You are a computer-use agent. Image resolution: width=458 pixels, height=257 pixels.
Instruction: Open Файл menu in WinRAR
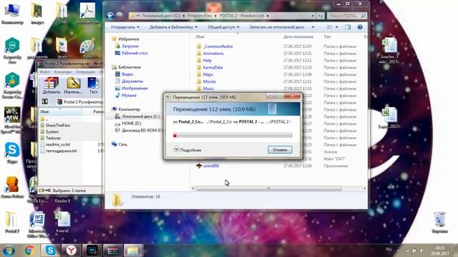click(x=44, y=71)
